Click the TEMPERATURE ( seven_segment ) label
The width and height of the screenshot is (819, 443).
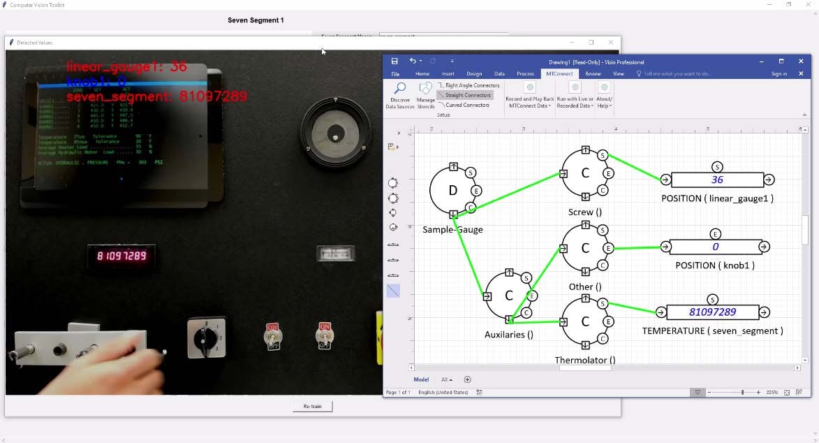click(x=712, y=331)
